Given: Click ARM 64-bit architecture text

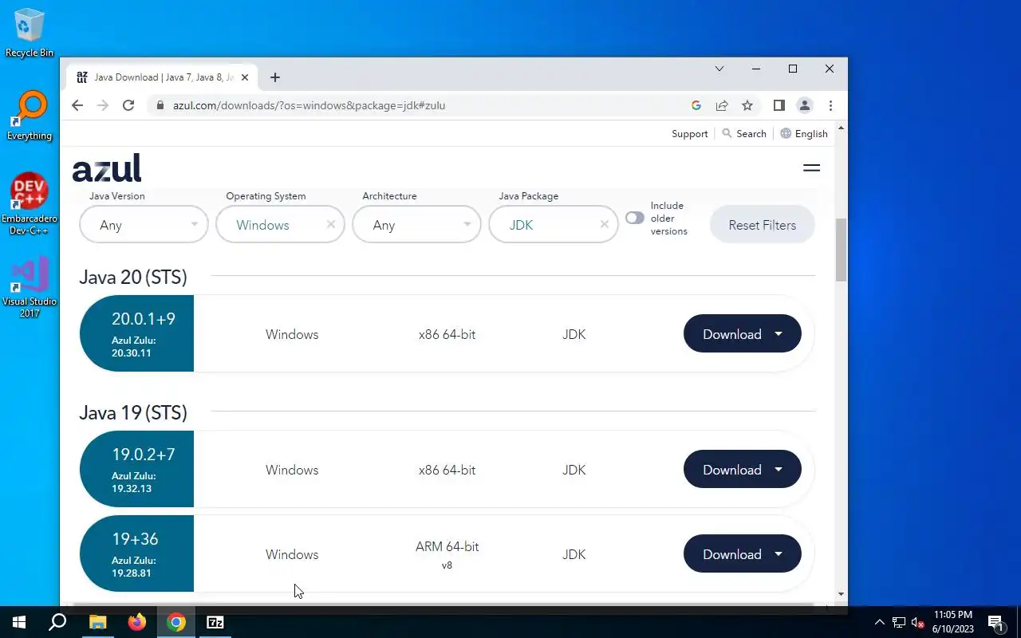Looking at the screenshot, I should 447,546.
